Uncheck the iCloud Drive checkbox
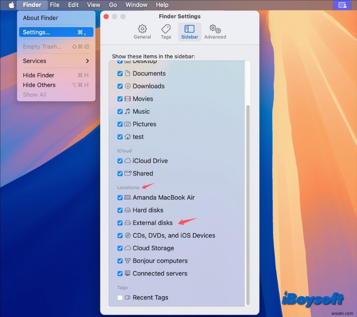Screen dimensions: 357x317 coord(120,161)
